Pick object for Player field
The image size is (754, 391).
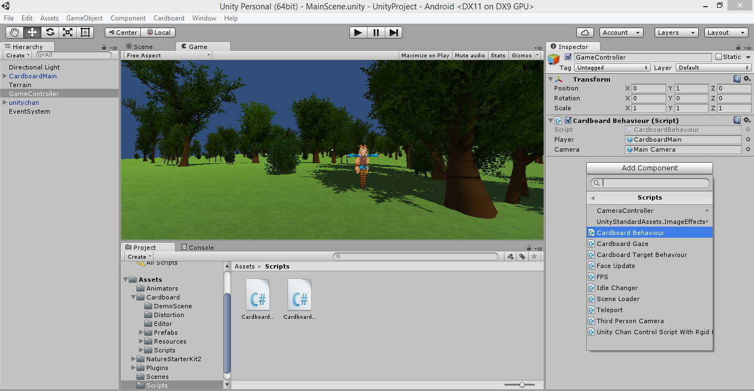[748, 140]
